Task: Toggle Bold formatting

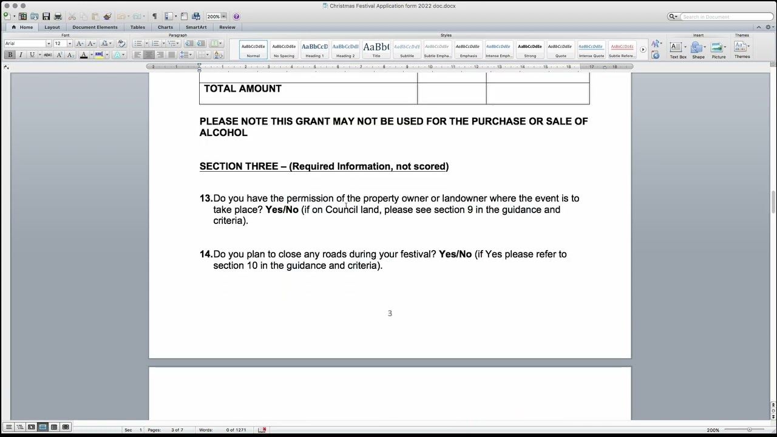Action: click(x=10, y=55)
